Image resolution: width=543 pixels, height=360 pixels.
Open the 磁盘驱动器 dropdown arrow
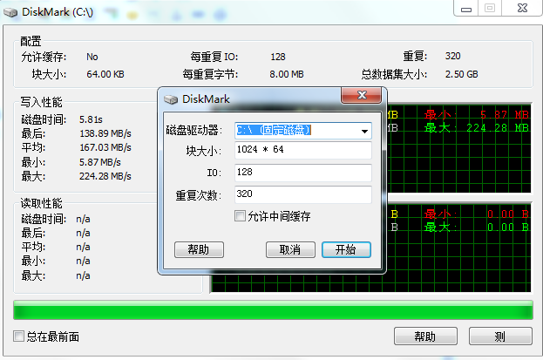click(x=364, y=131)
